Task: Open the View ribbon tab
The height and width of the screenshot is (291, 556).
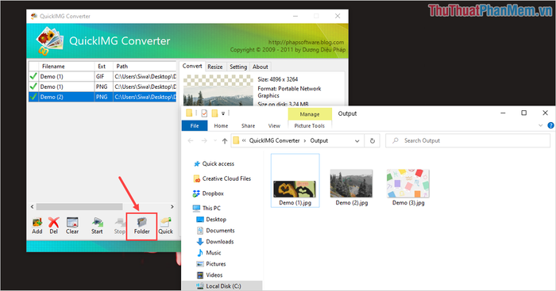Action: point(274,125)
